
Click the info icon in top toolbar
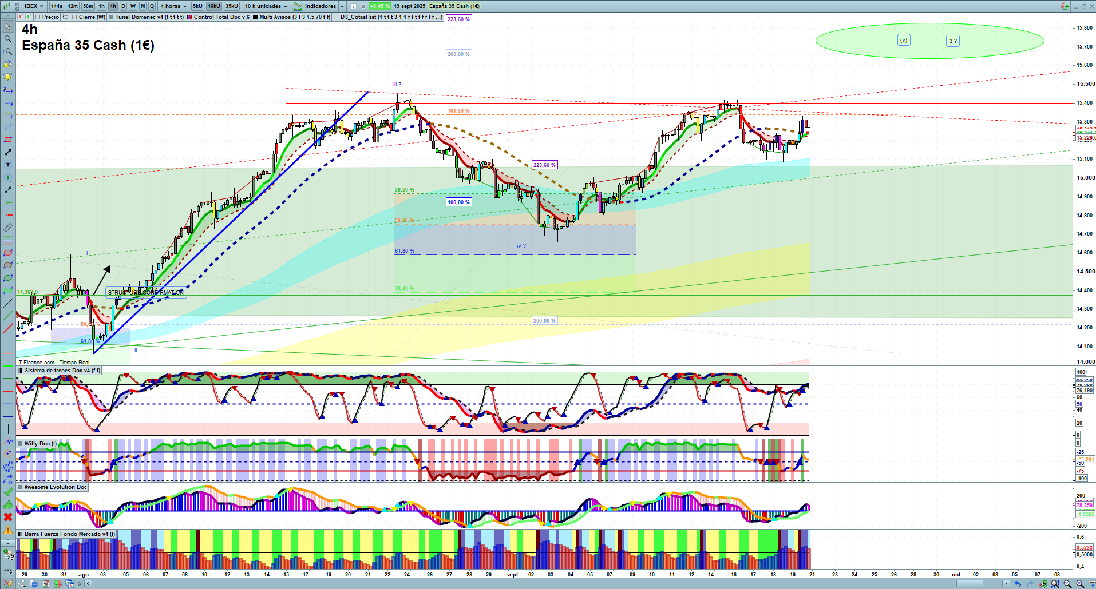[353, 6]
